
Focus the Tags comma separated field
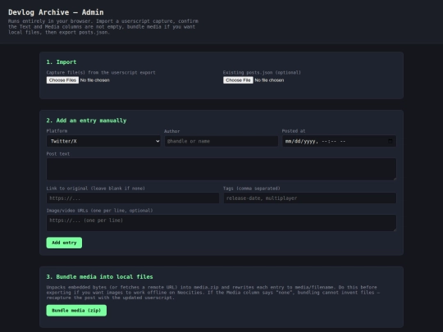309,198
